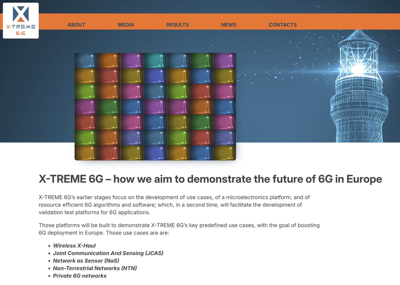400x285 pixels.
Task: Click the 'Private 6G networks' bullet item
Action: click(x=80, y=276)
